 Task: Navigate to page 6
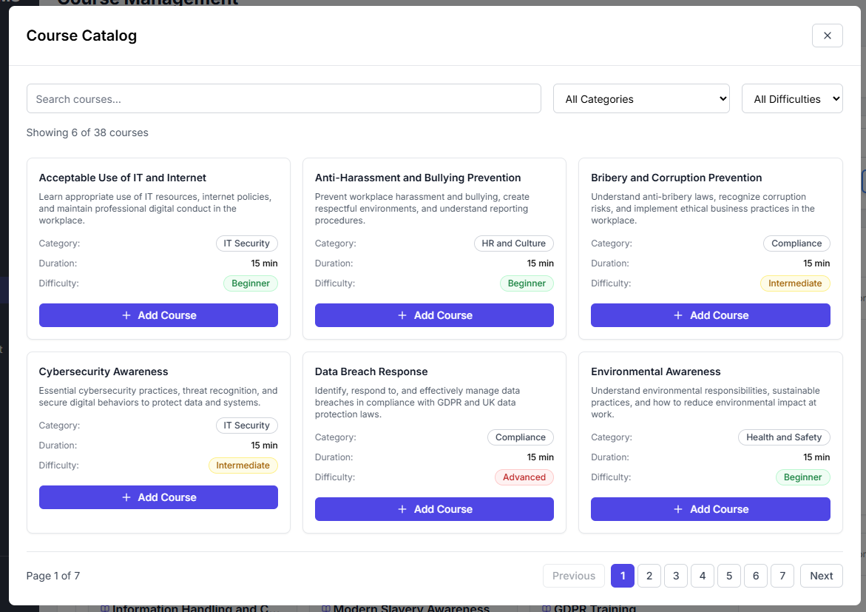tap(755, 576)
